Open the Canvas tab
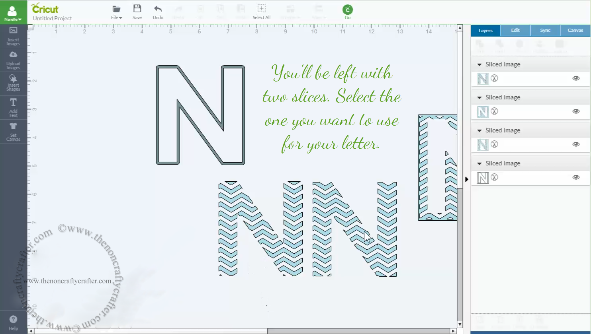 tap(575, 30)
